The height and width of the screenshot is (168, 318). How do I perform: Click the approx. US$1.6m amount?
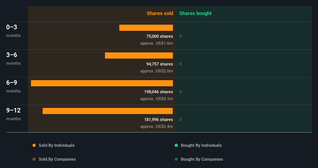[156, 44]
